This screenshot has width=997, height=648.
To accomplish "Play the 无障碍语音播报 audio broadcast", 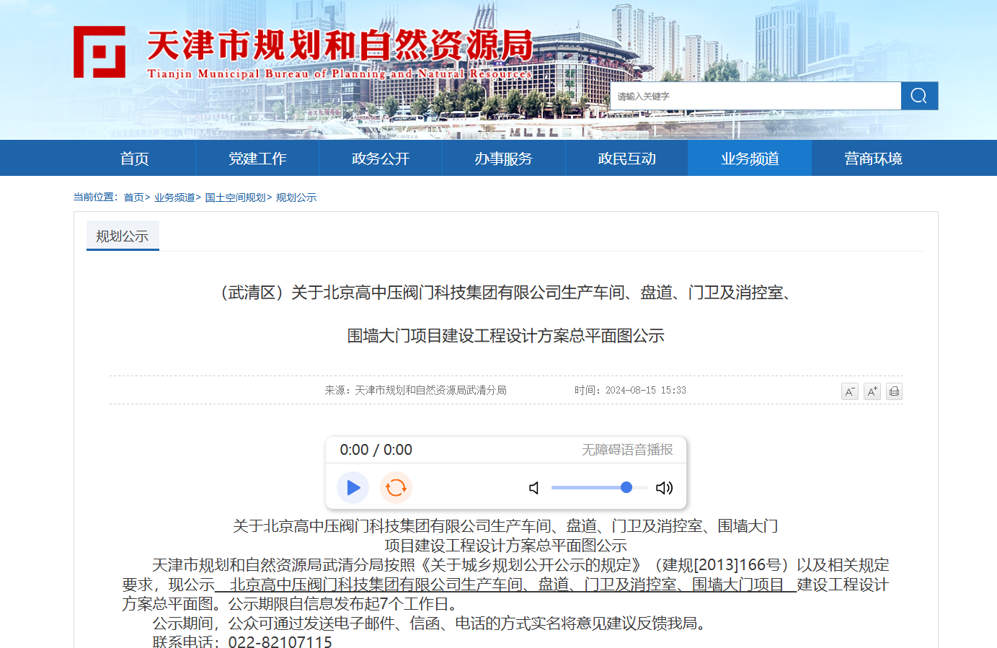I will (x=353, y=487).
